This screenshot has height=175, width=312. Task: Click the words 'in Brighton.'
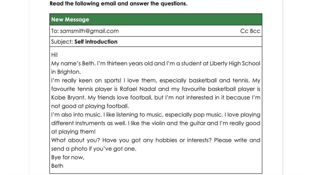66,72
